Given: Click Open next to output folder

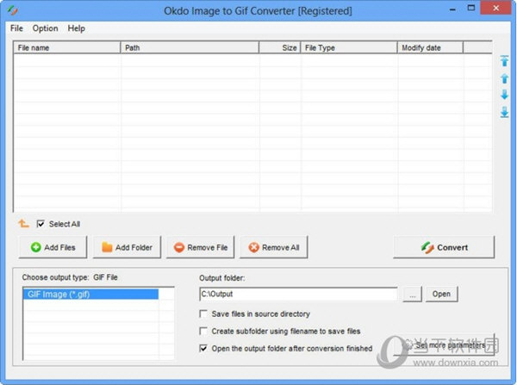Looking at the screenshot, I should click(441, 294).
